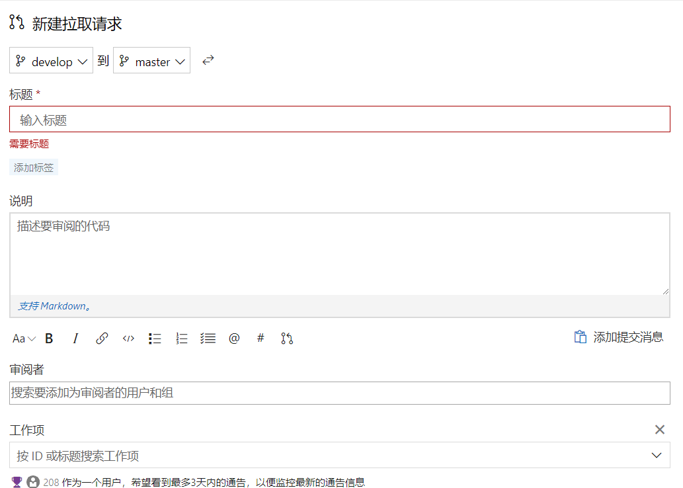Viewport: 683px width, 488px height.
Task: Remove the work items section with the X
Action: coord(659,429)
